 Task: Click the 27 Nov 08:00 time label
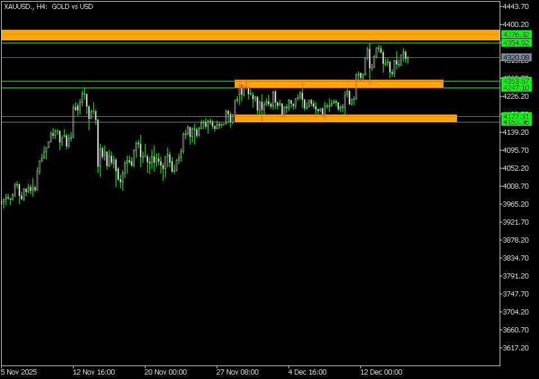(237, 372)
